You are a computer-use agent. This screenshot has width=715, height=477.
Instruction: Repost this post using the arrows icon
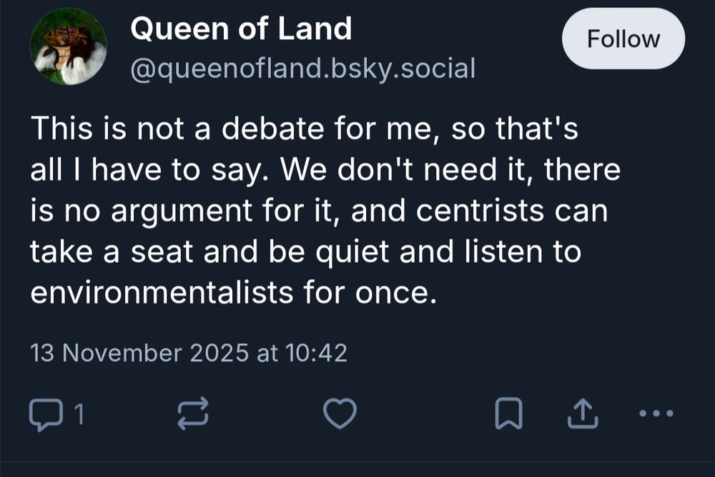(x=194, y=413)
